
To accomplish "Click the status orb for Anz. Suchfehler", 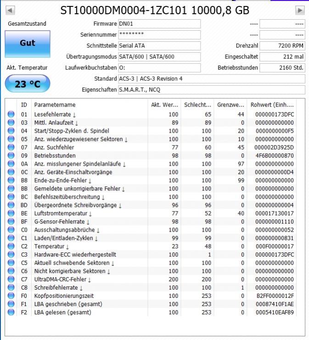I will click(11, 147).
